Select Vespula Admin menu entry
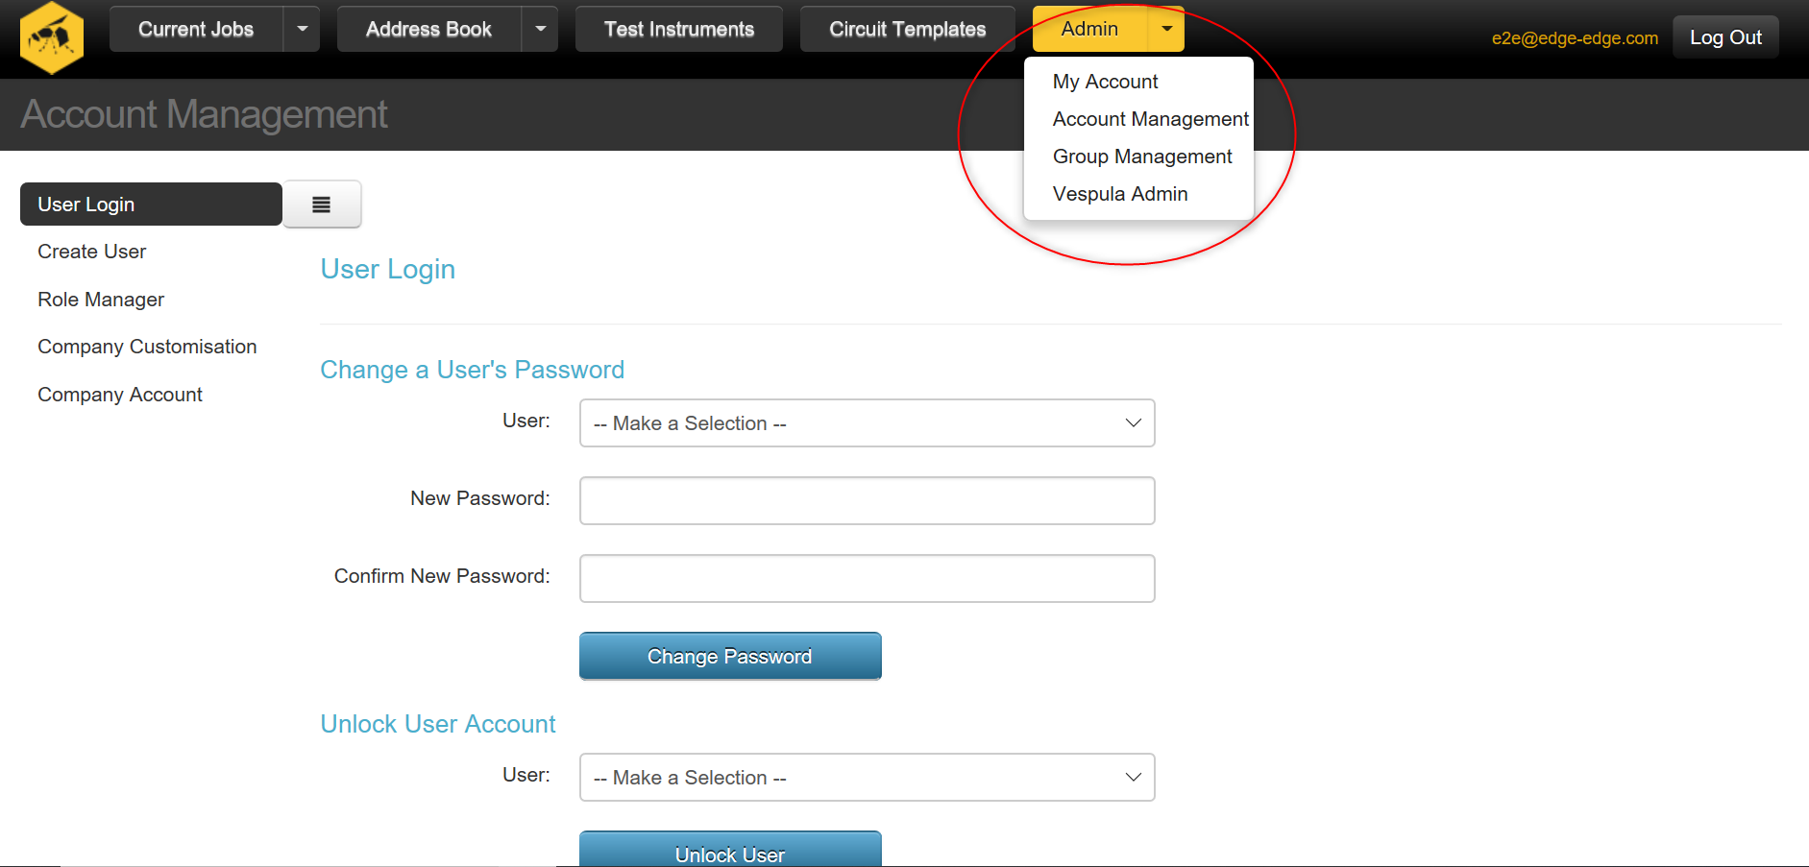The height and width of the screenshot is (867, 1809). click(x=1120, y=194)
